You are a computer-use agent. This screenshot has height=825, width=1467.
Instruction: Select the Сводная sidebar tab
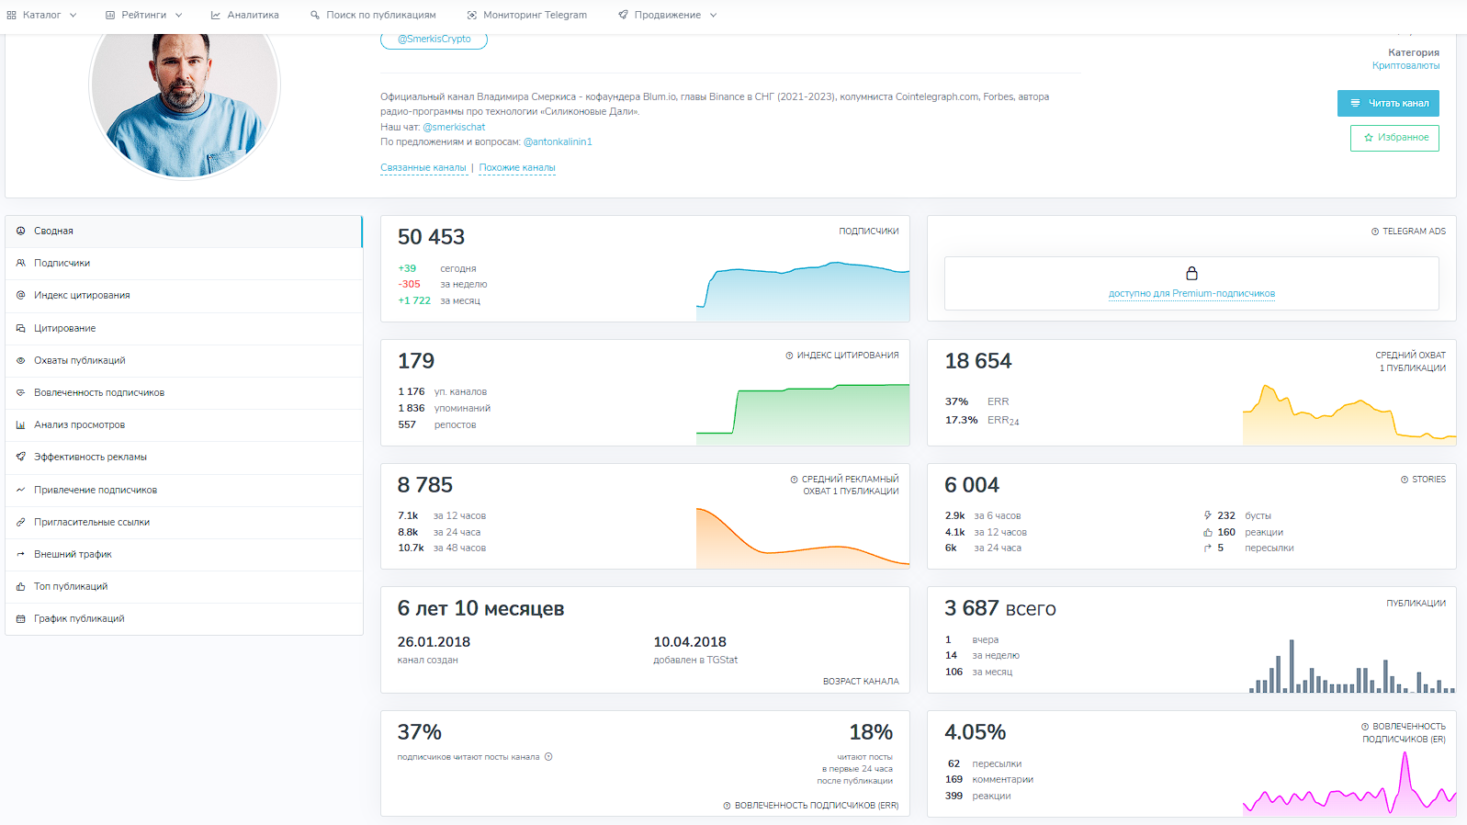[184, 232]
